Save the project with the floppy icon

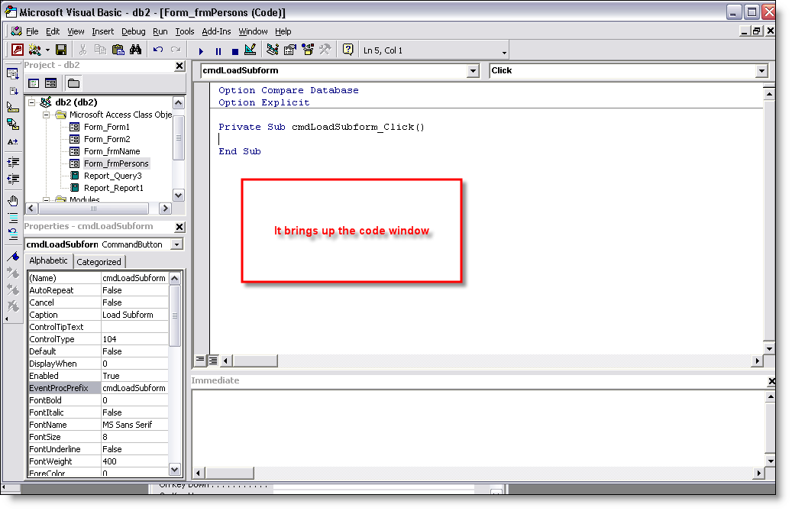coord(61,50)
